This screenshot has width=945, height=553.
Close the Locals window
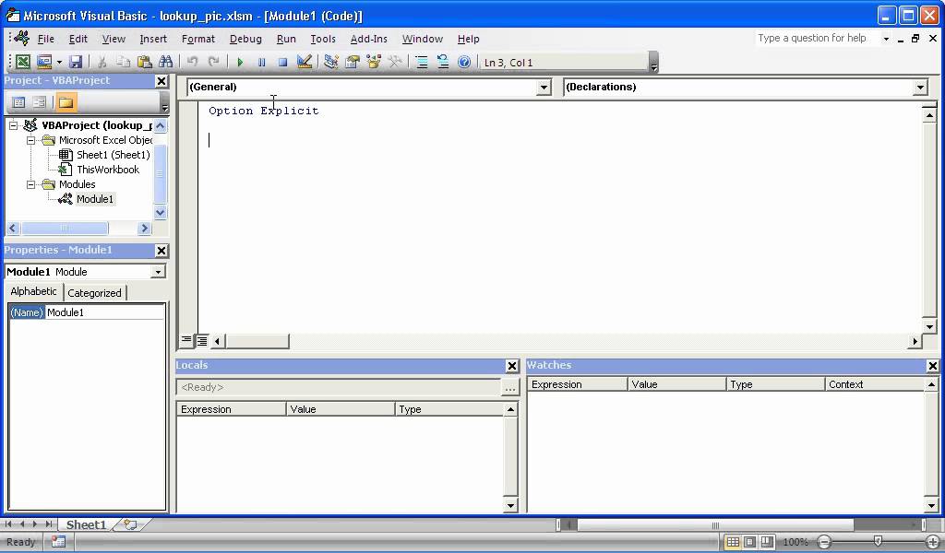[x=511, y=365]
